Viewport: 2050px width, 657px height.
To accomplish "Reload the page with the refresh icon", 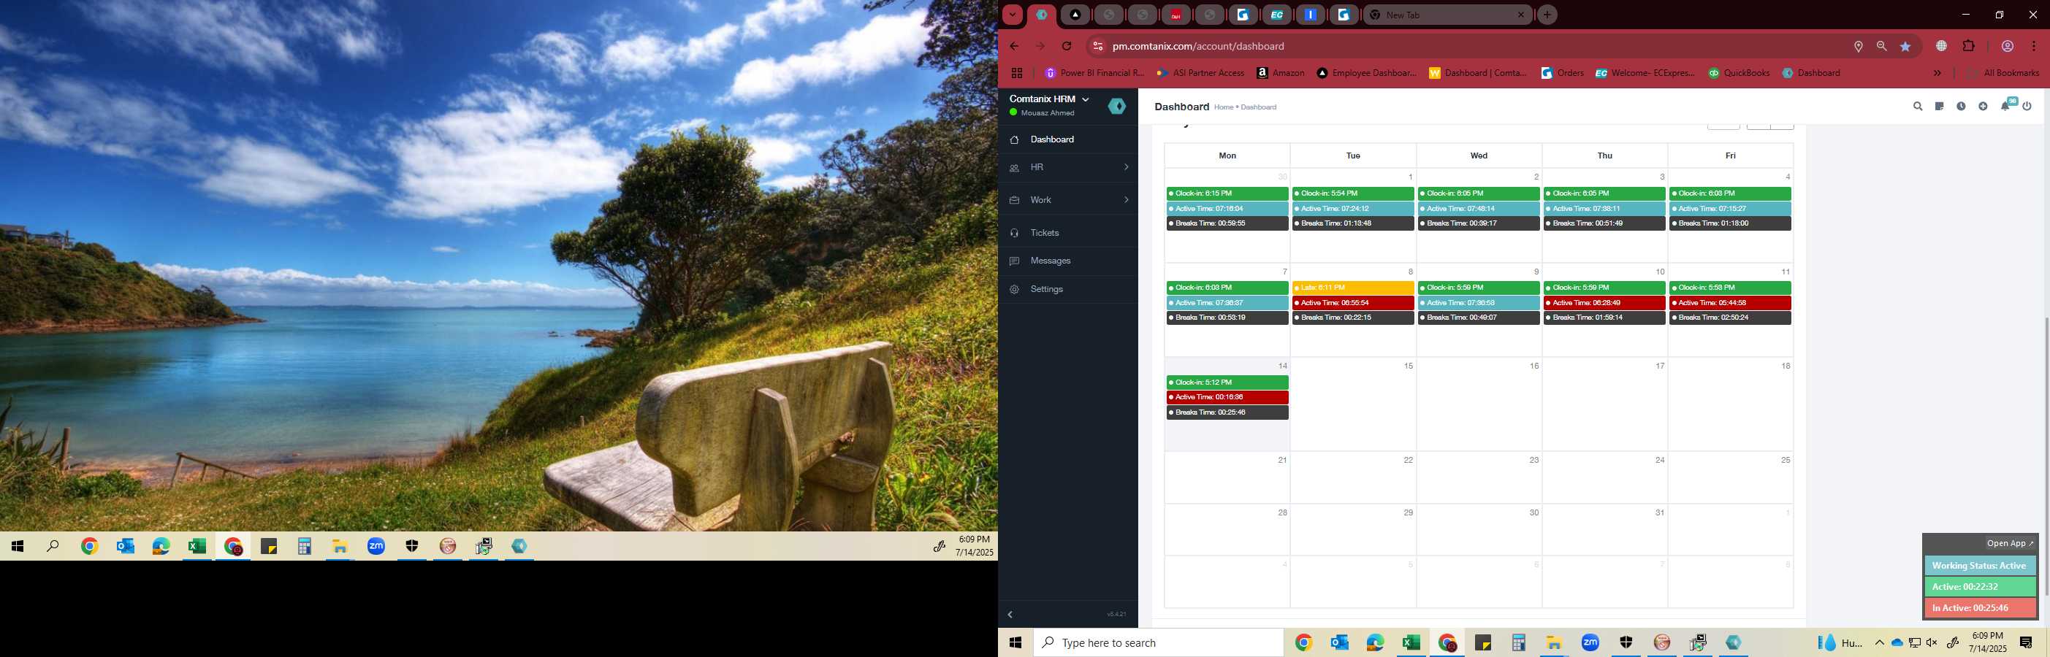I will (1067, 46).
